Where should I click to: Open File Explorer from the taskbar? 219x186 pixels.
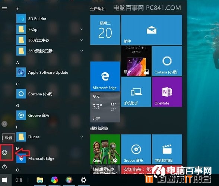point(40,180)
